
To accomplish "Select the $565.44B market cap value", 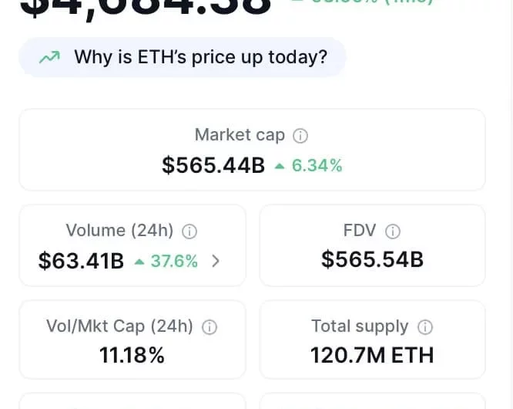I will tap(213, 165).
